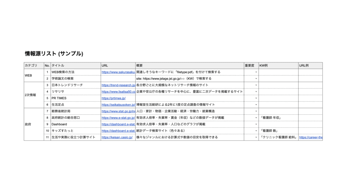Open 重要度 dropdown for Dashboard row
Image resolution: width=344 pixels, height=193 pixels.
pyautogui.click(x=256, y=124)
